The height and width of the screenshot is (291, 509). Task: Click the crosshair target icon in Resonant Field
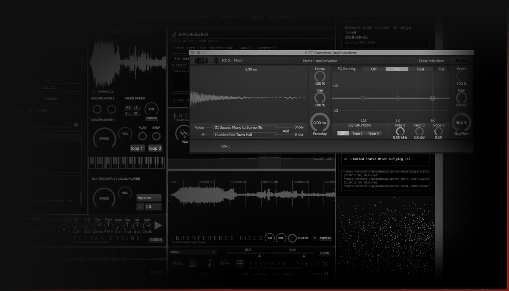coord(240,264)
